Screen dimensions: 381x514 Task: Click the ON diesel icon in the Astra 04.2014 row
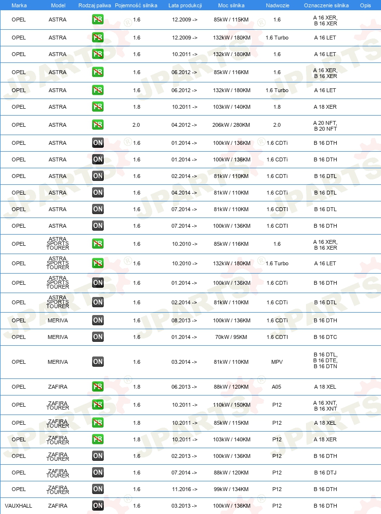97,193
